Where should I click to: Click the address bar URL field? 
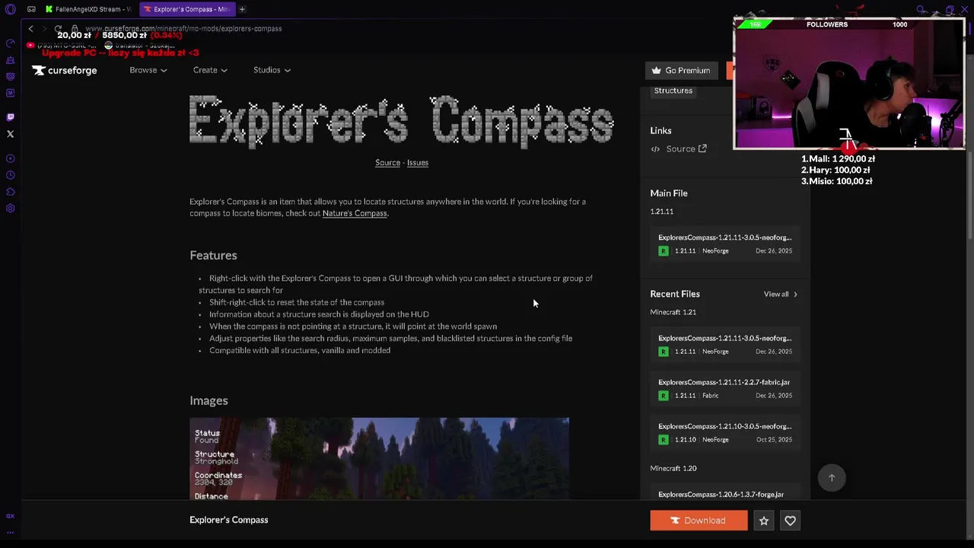pyautogui.click(x=183, y=29)
